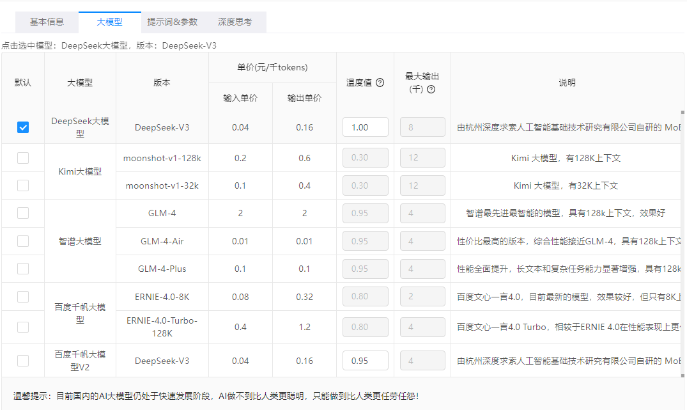Focus the 0.95 temperature field for 百度千帆大模型V2
The height and width of the screenshot is (410, 687).
[366, 361]
